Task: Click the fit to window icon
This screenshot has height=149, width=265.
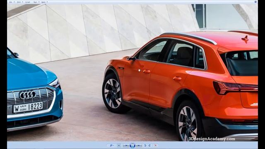Action: click(x=119, y=145)
